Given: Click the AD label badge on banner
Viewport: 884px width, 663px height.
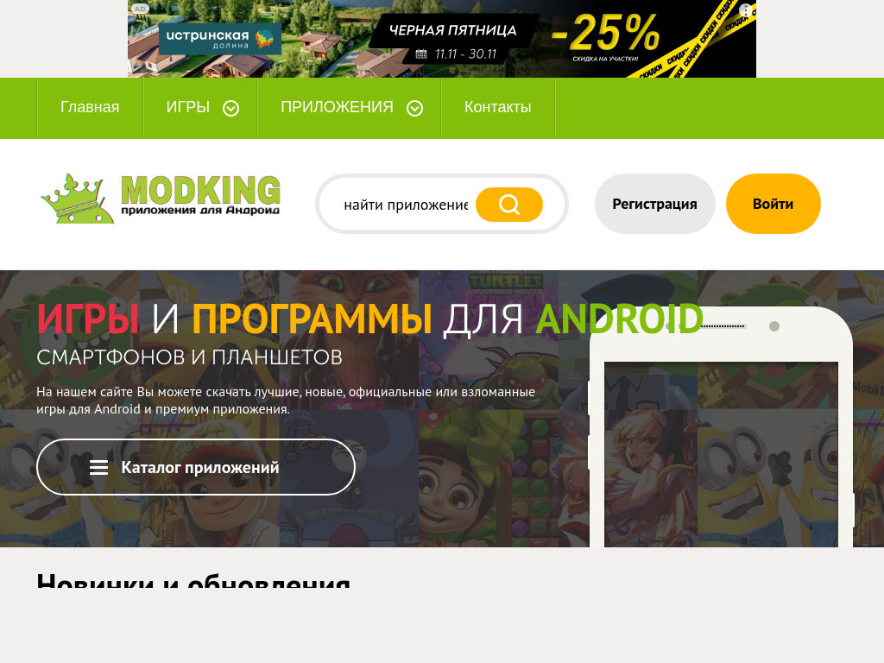Looking at the screenshot, I should (139, 9).
